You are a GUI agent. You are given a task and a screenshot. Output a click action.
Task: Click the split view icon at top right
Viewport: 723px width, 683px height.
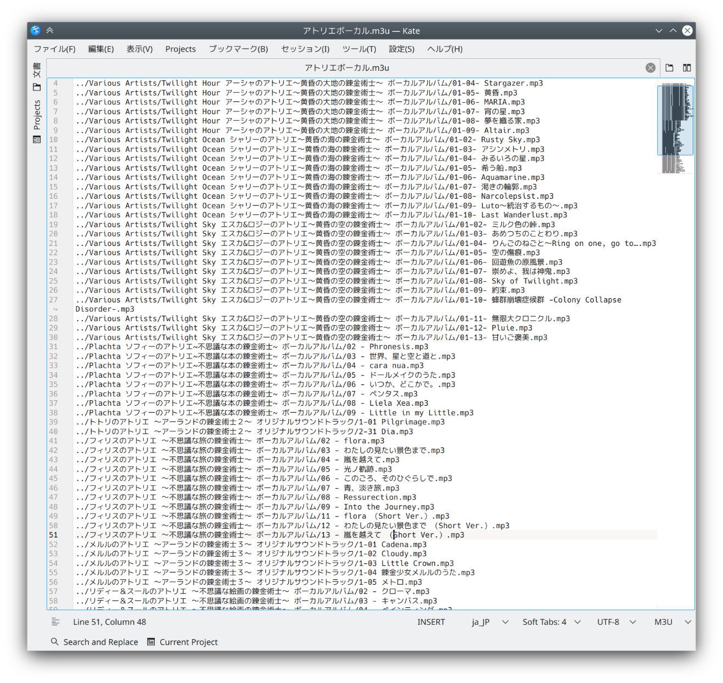687,68
